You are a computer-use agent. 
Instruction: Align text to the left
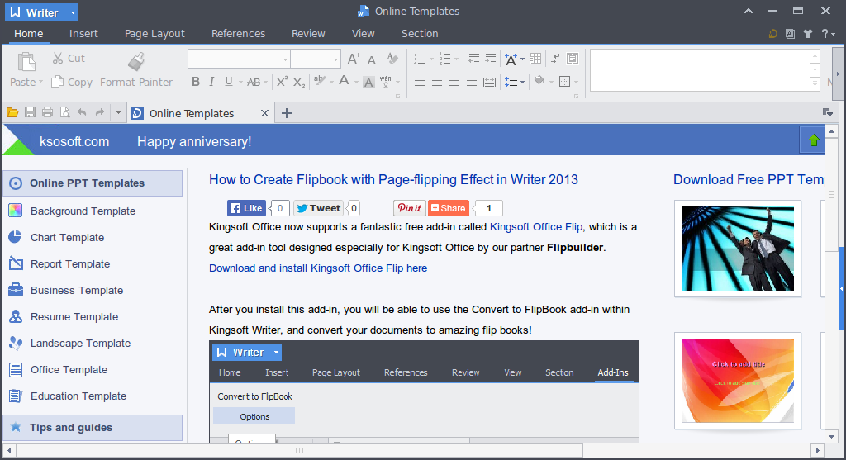tap(419, 82)
